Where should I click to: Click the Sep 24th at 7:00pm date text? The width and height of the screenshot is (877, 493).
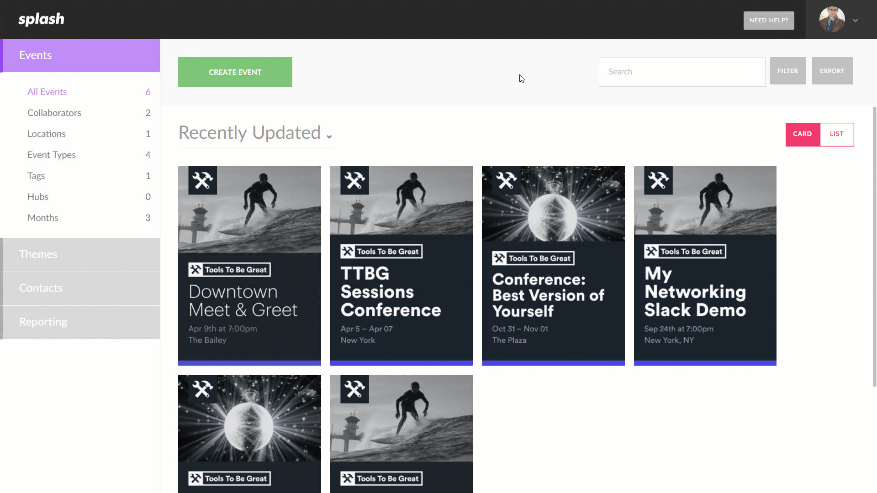click(679, 329)
